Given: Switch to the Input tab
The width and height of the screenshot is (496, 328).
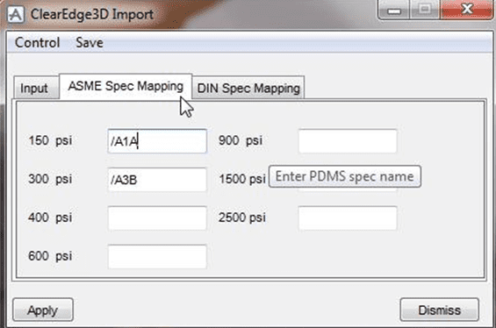Looking at the screenshot, I should point(34,89).
